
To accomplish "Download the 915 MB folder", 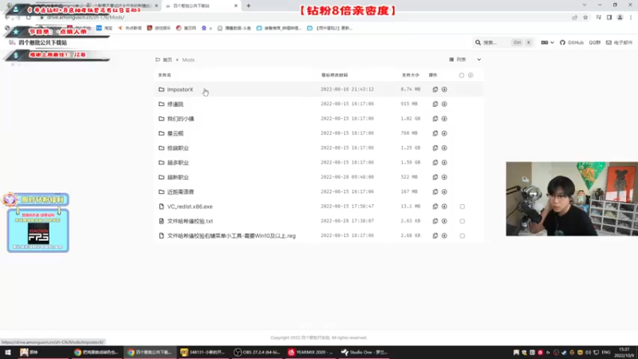I will click(x=444, y=105).
